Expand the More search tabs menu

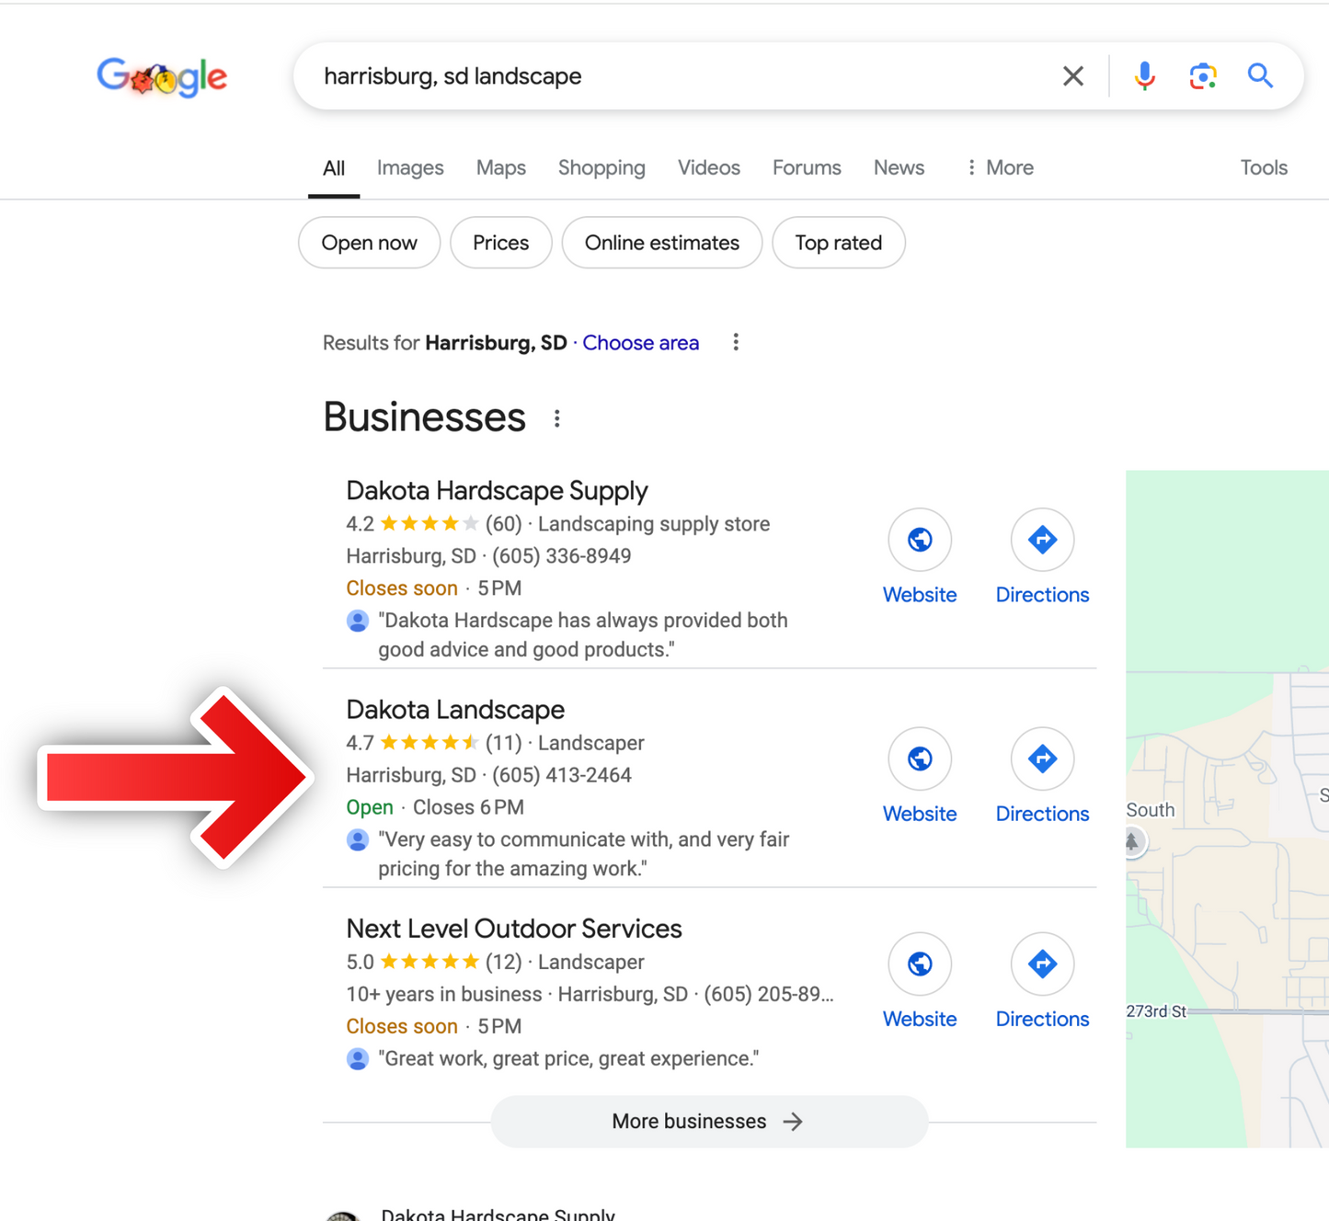point(999,167)
